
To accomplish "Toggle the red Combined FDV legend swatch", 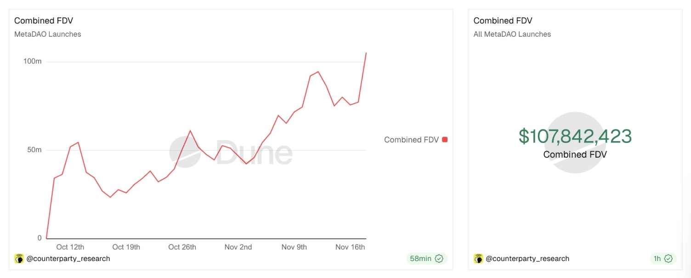I will point(444,140).
